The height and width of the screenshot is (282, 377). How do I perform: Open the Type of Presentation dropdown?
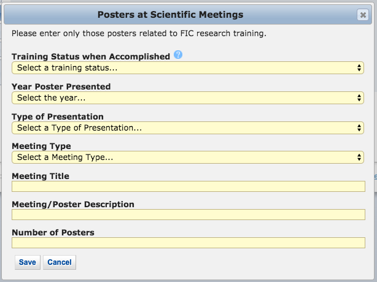[x=188, y=128]
